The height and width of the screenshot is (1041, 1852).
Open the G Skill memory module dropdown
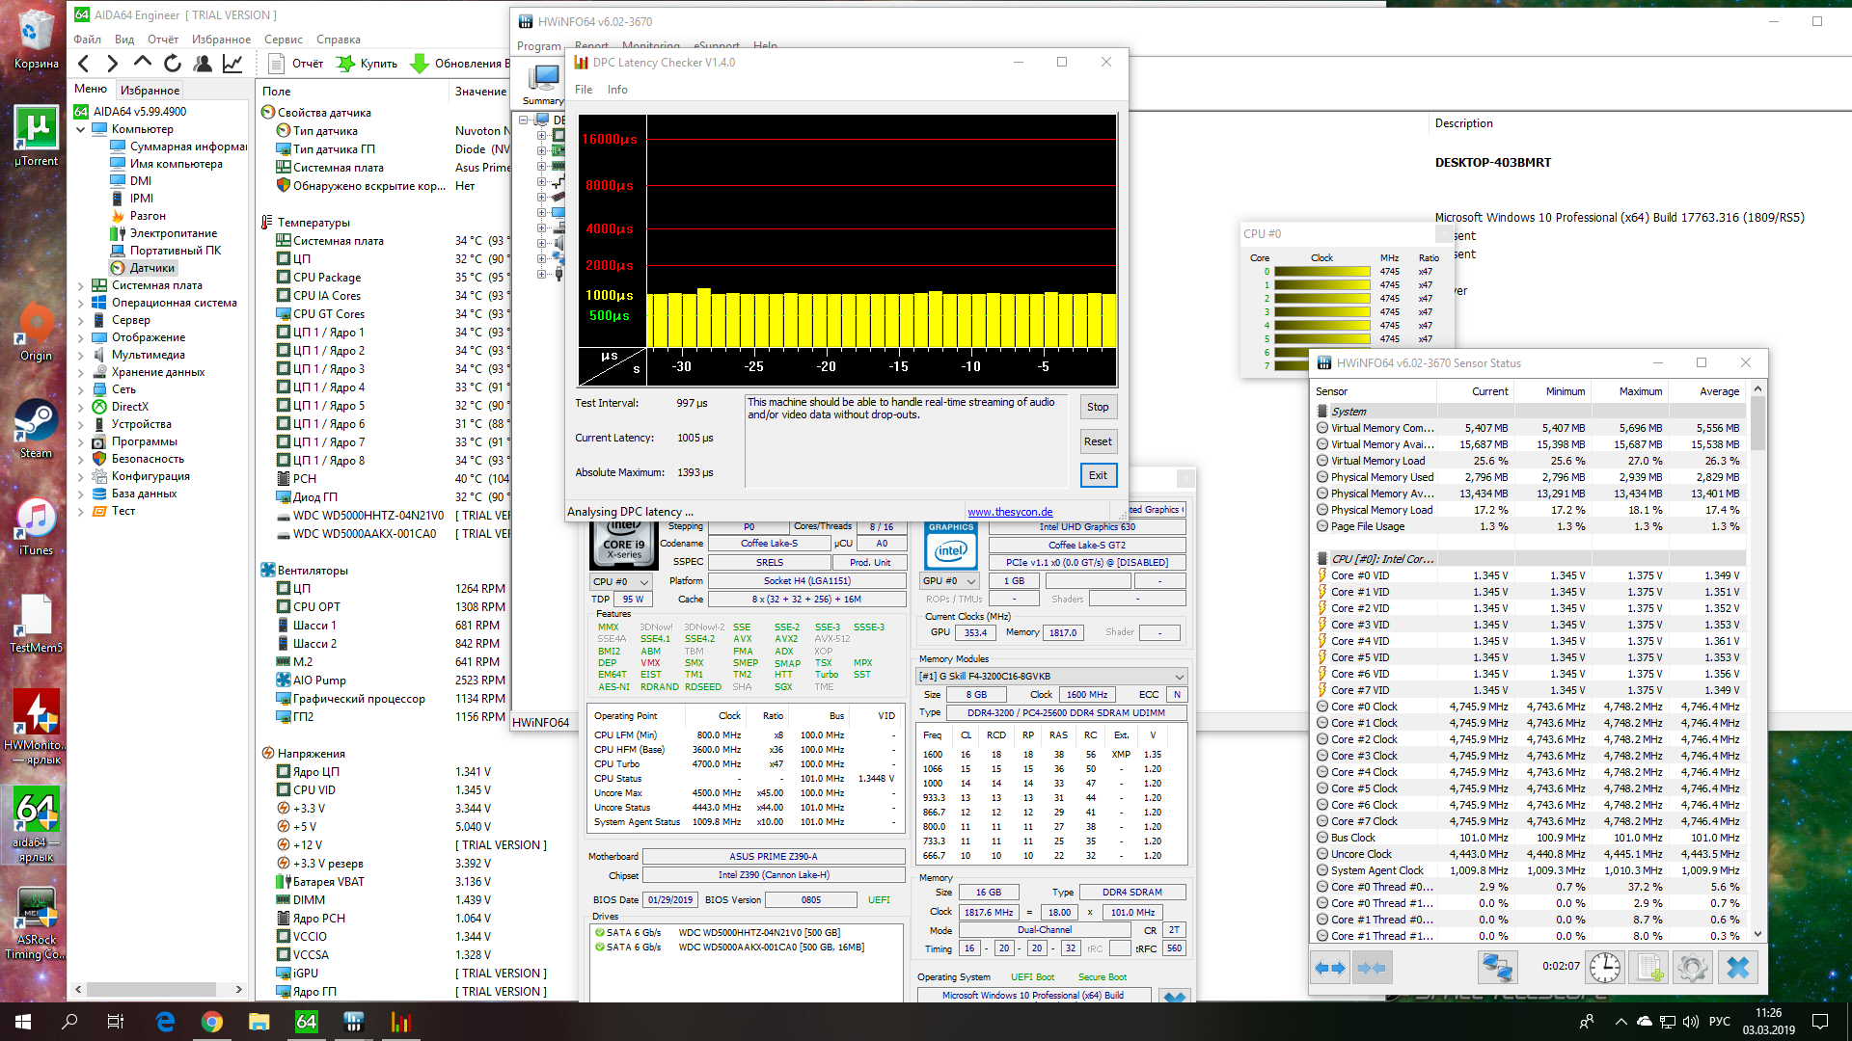click(1051, 676)
